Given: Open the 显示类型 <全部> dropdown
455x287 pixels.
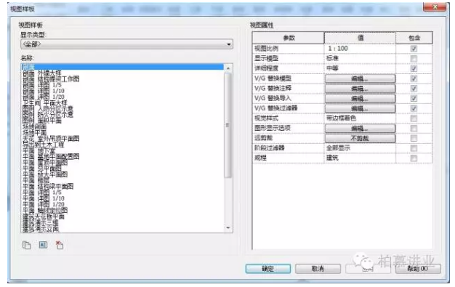Looking at the screenshot, I should tap(126, 44).
